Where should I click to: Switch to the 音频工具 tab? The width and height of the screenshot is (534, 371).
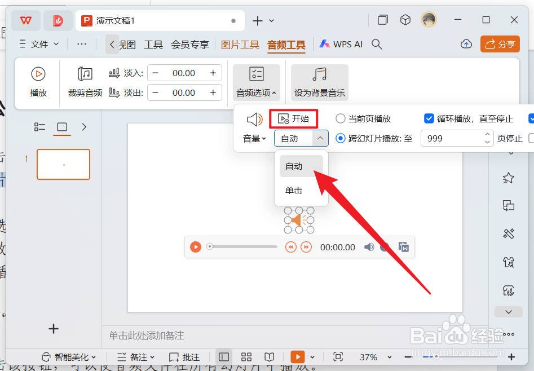click(x=286, y=43)
